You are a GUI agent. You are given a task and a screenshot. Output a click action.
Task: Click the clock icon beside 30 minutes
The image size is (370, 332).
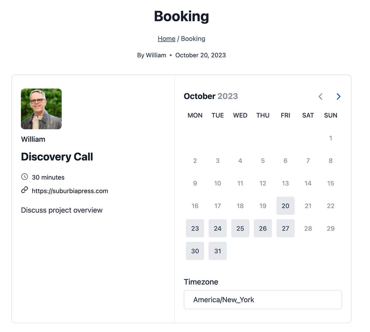pos(24,177)
